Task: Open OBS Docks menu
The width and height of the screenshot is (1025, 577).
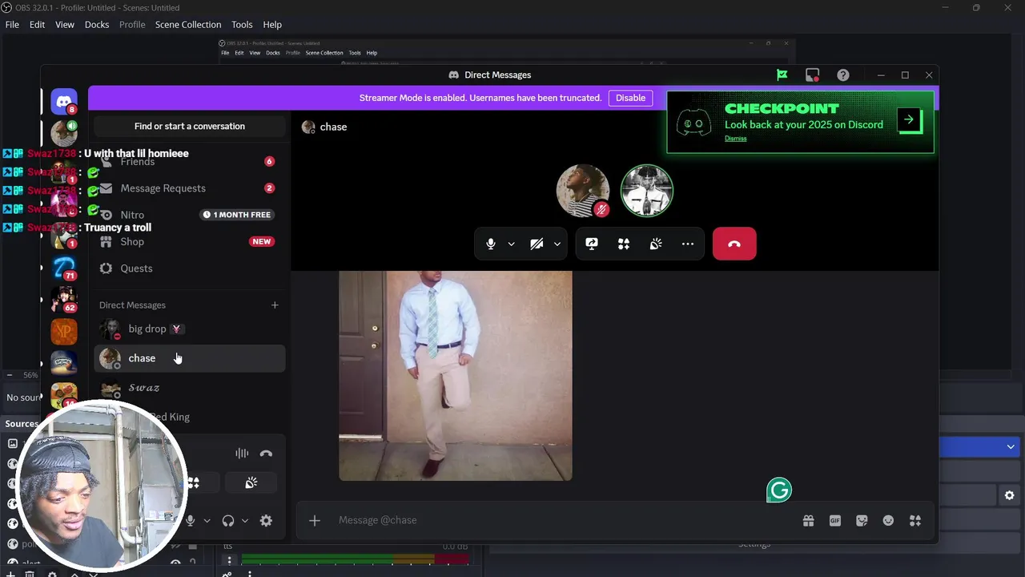Action: click(97, 24)
